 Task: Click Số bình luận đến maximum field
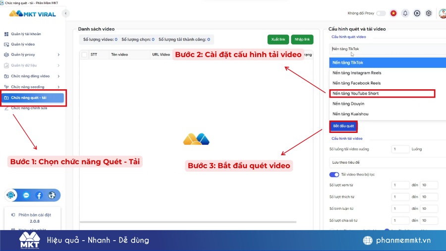[429, 209]
